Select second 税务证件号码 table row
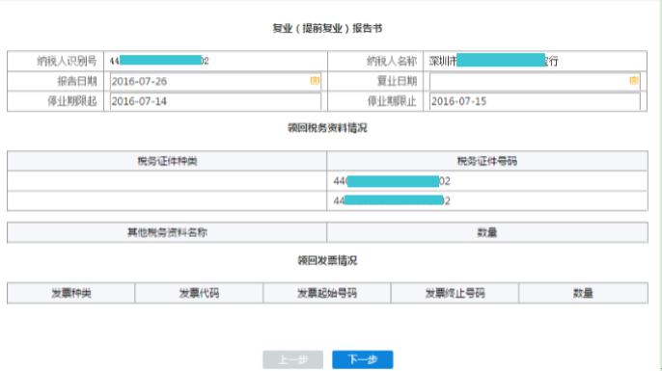 [487, 200]
